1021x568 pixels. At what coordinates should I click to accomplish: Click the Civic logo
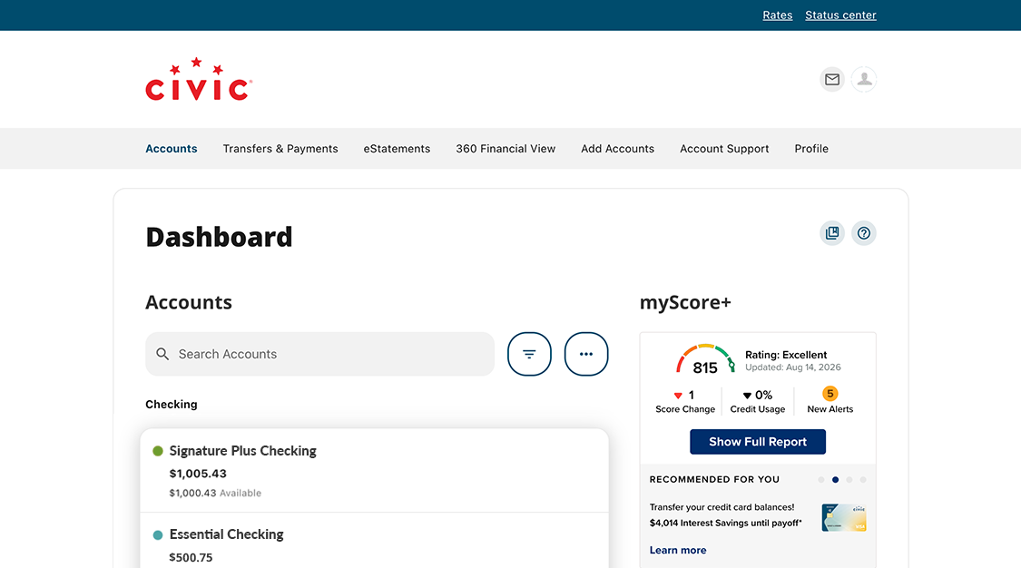click(x=199, y=79)
